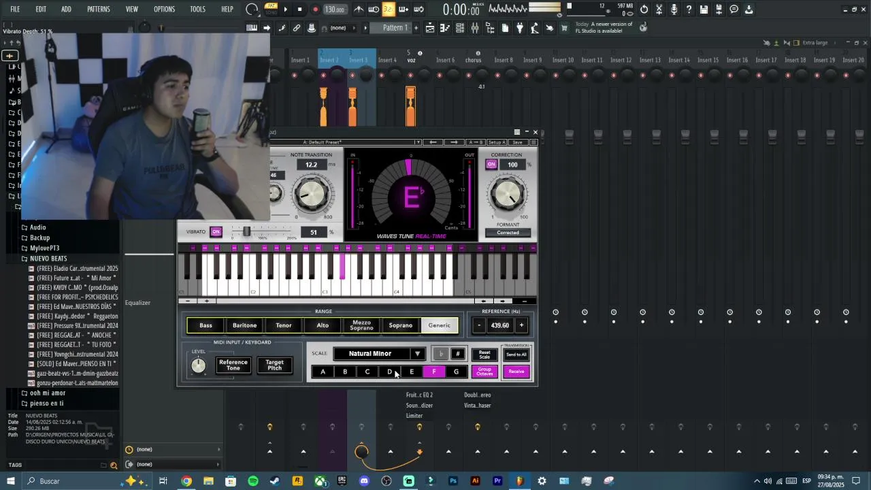Click the microphone recording icon in toolbar
Screen dimensions: 871x490
pos(674,10)
